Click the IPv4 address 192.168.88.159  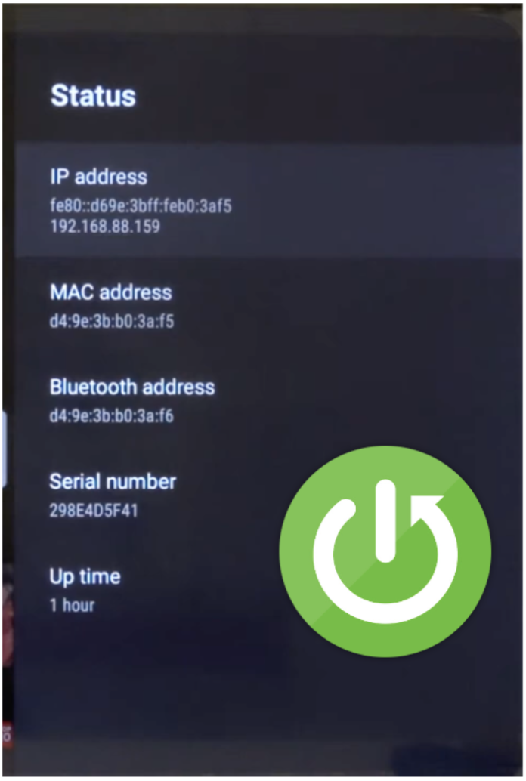point(105,227)
